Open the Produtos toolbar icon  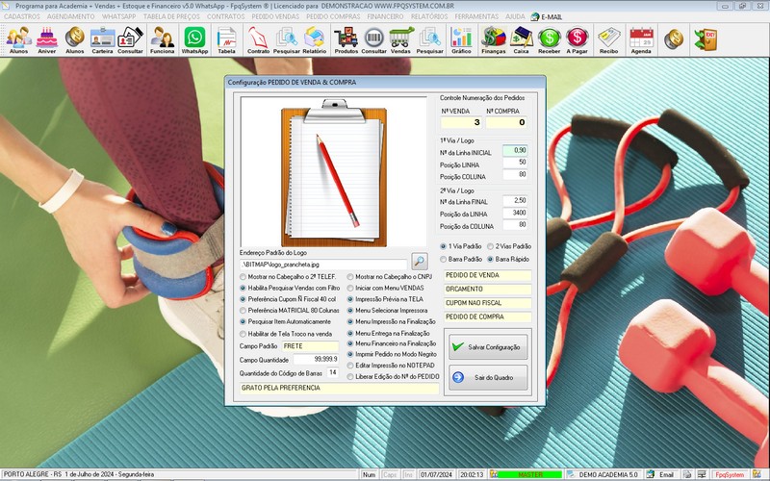click(346, 38)
